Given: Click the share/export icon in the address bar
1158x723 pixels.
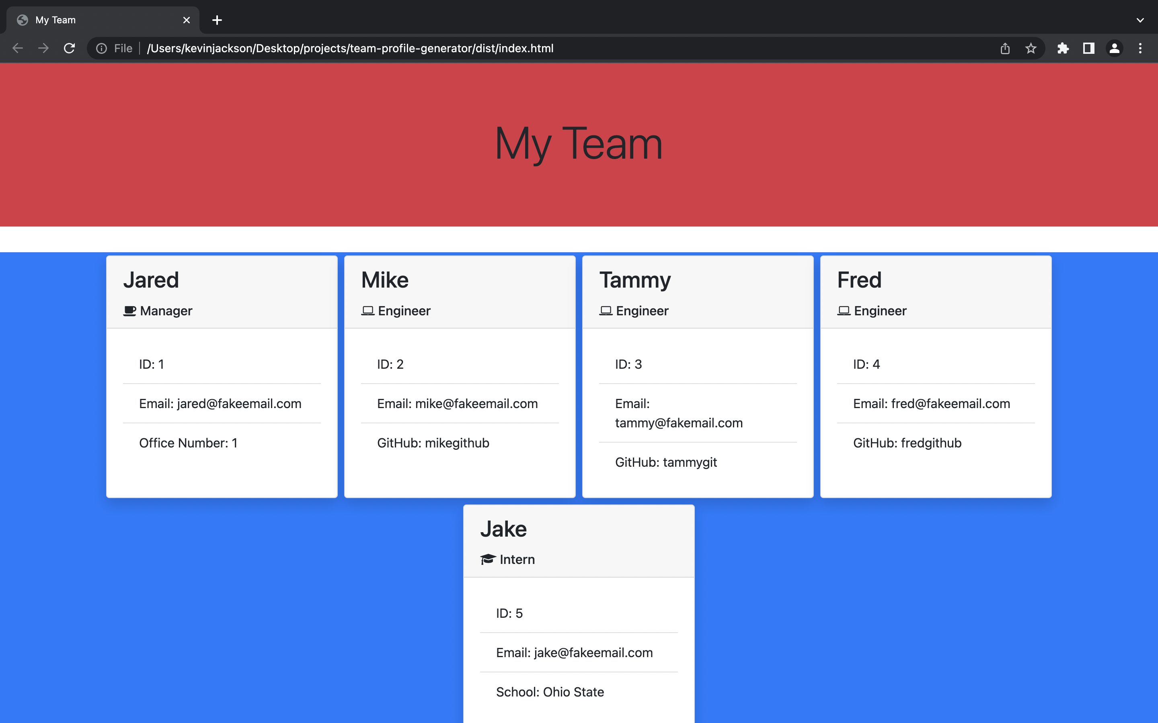Looking at the screenshot, I should pyautogui.click(x=1005, y=48).
